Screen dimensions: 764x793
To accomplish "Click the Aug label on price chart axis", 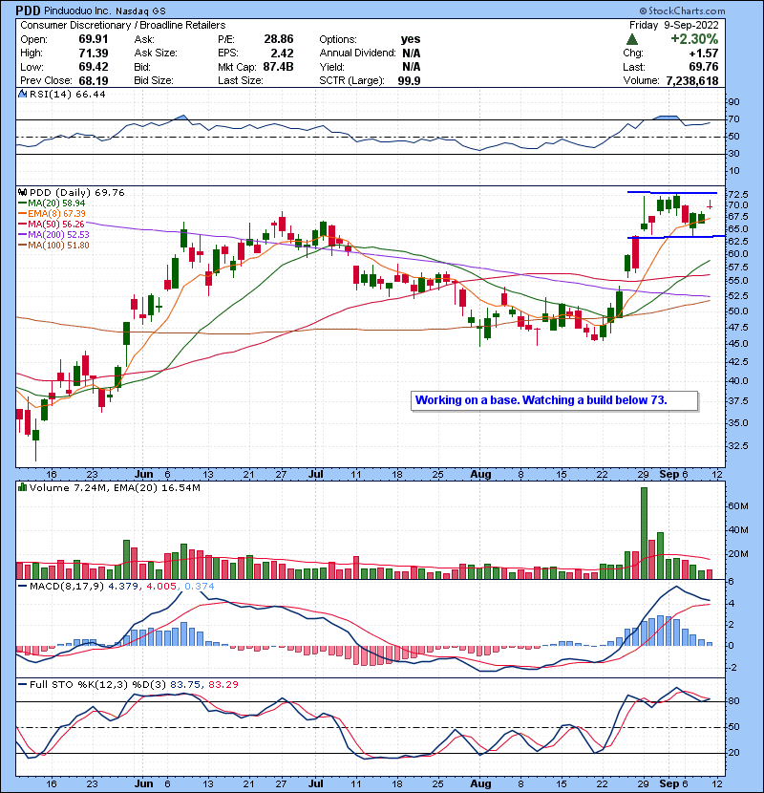I will [480, 475].
